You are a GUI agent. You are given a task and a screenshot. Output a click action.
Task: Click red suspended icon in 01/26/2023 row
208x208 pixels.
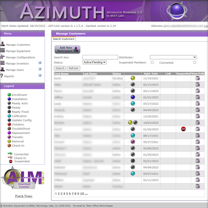pos(183,129)
